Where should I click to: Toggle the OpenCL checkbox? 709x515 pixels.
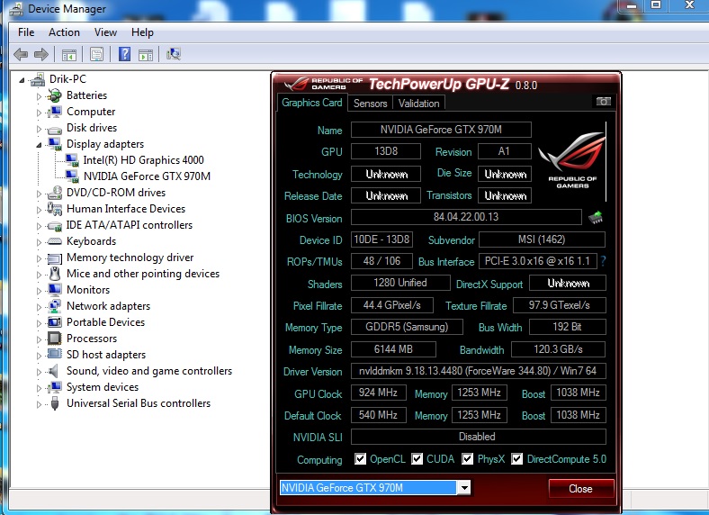[x=360, y=459]
